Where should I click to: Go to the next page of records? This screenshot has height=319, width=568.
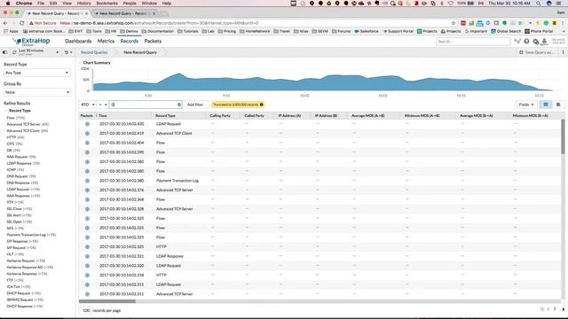click(x=564, y=309)
